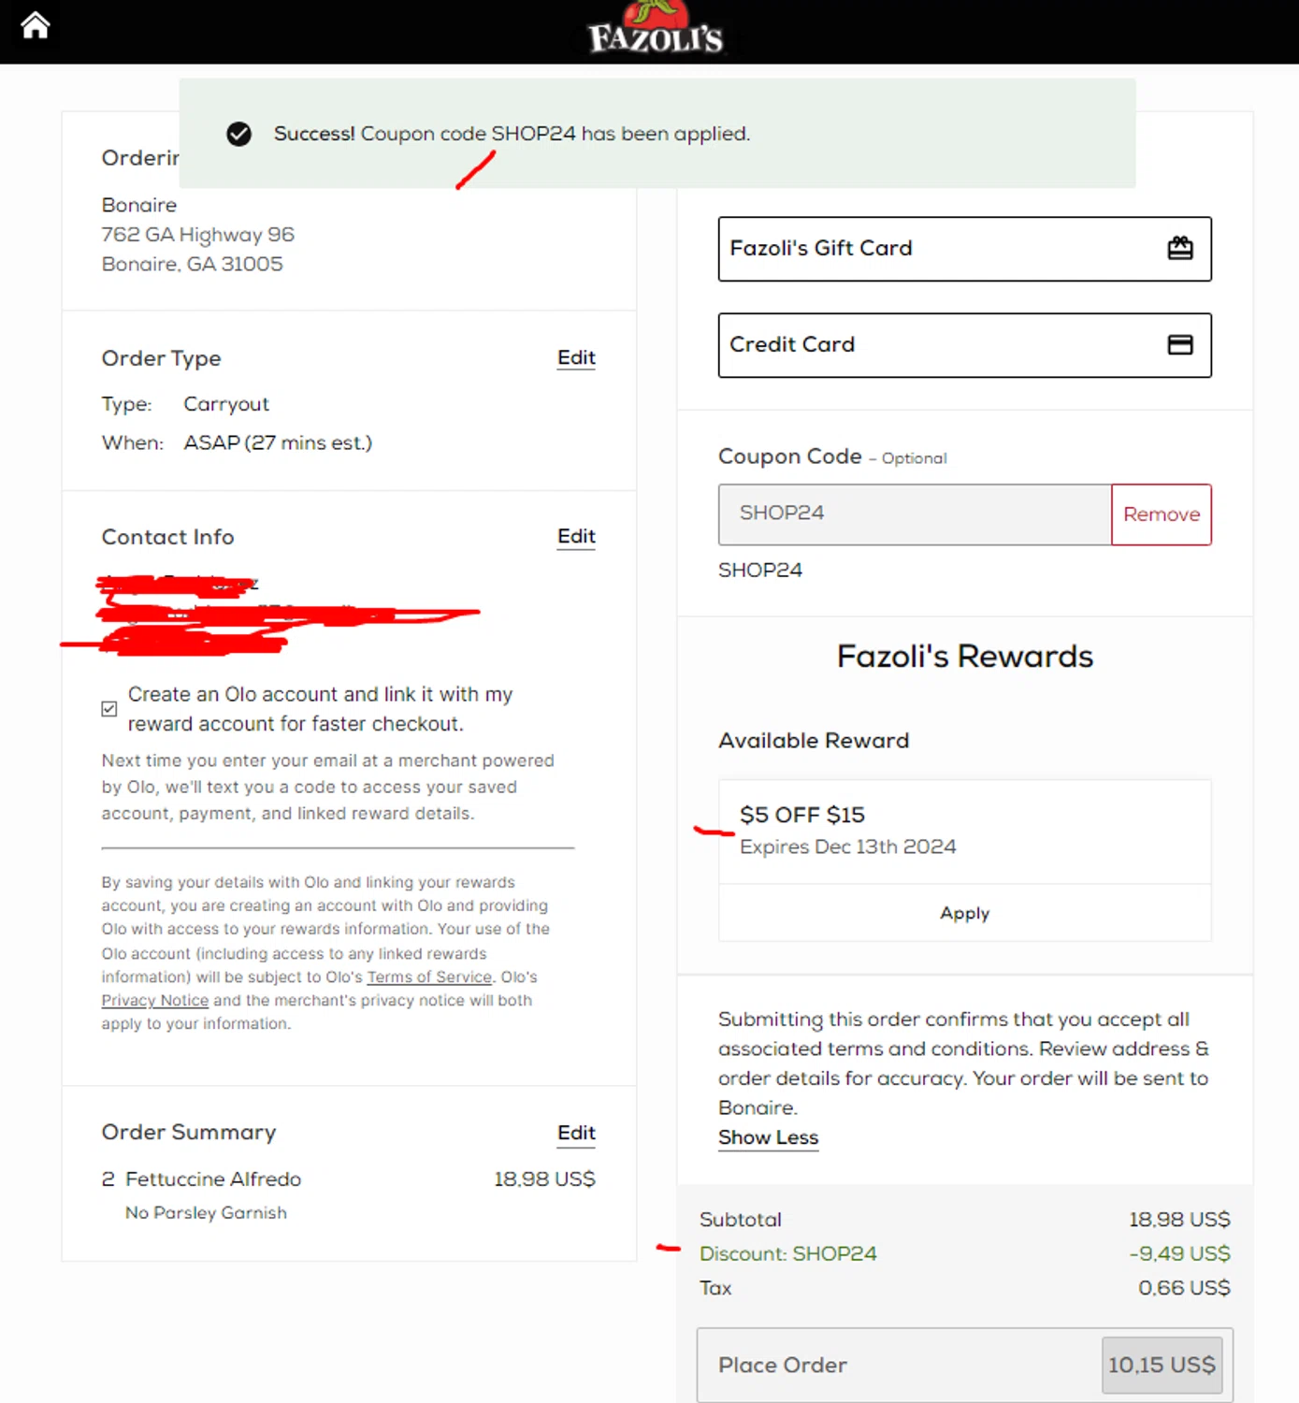Select the $5 OFF $15 reward text
Image resolution: width=1299 pixels, height=1403 pixels.
point(802,815)
